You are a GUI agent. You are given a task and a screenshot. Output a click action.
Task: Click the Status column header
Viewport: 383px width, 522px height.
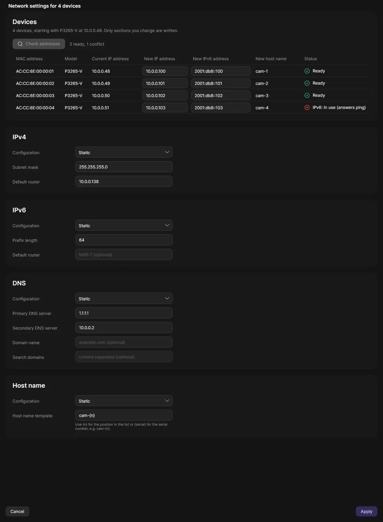311,59
